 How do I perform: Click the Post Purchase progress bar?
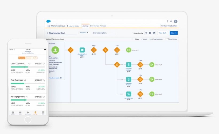28,83
